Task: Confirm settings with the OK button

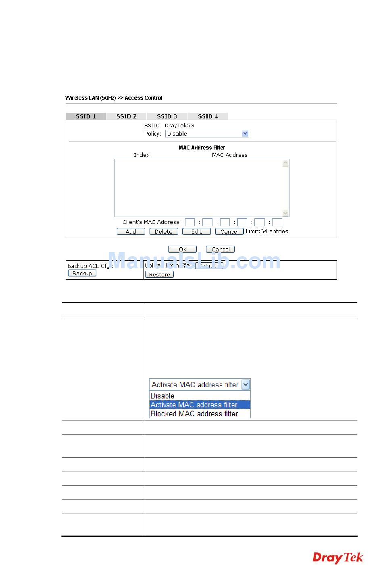Action: [183, 249]
